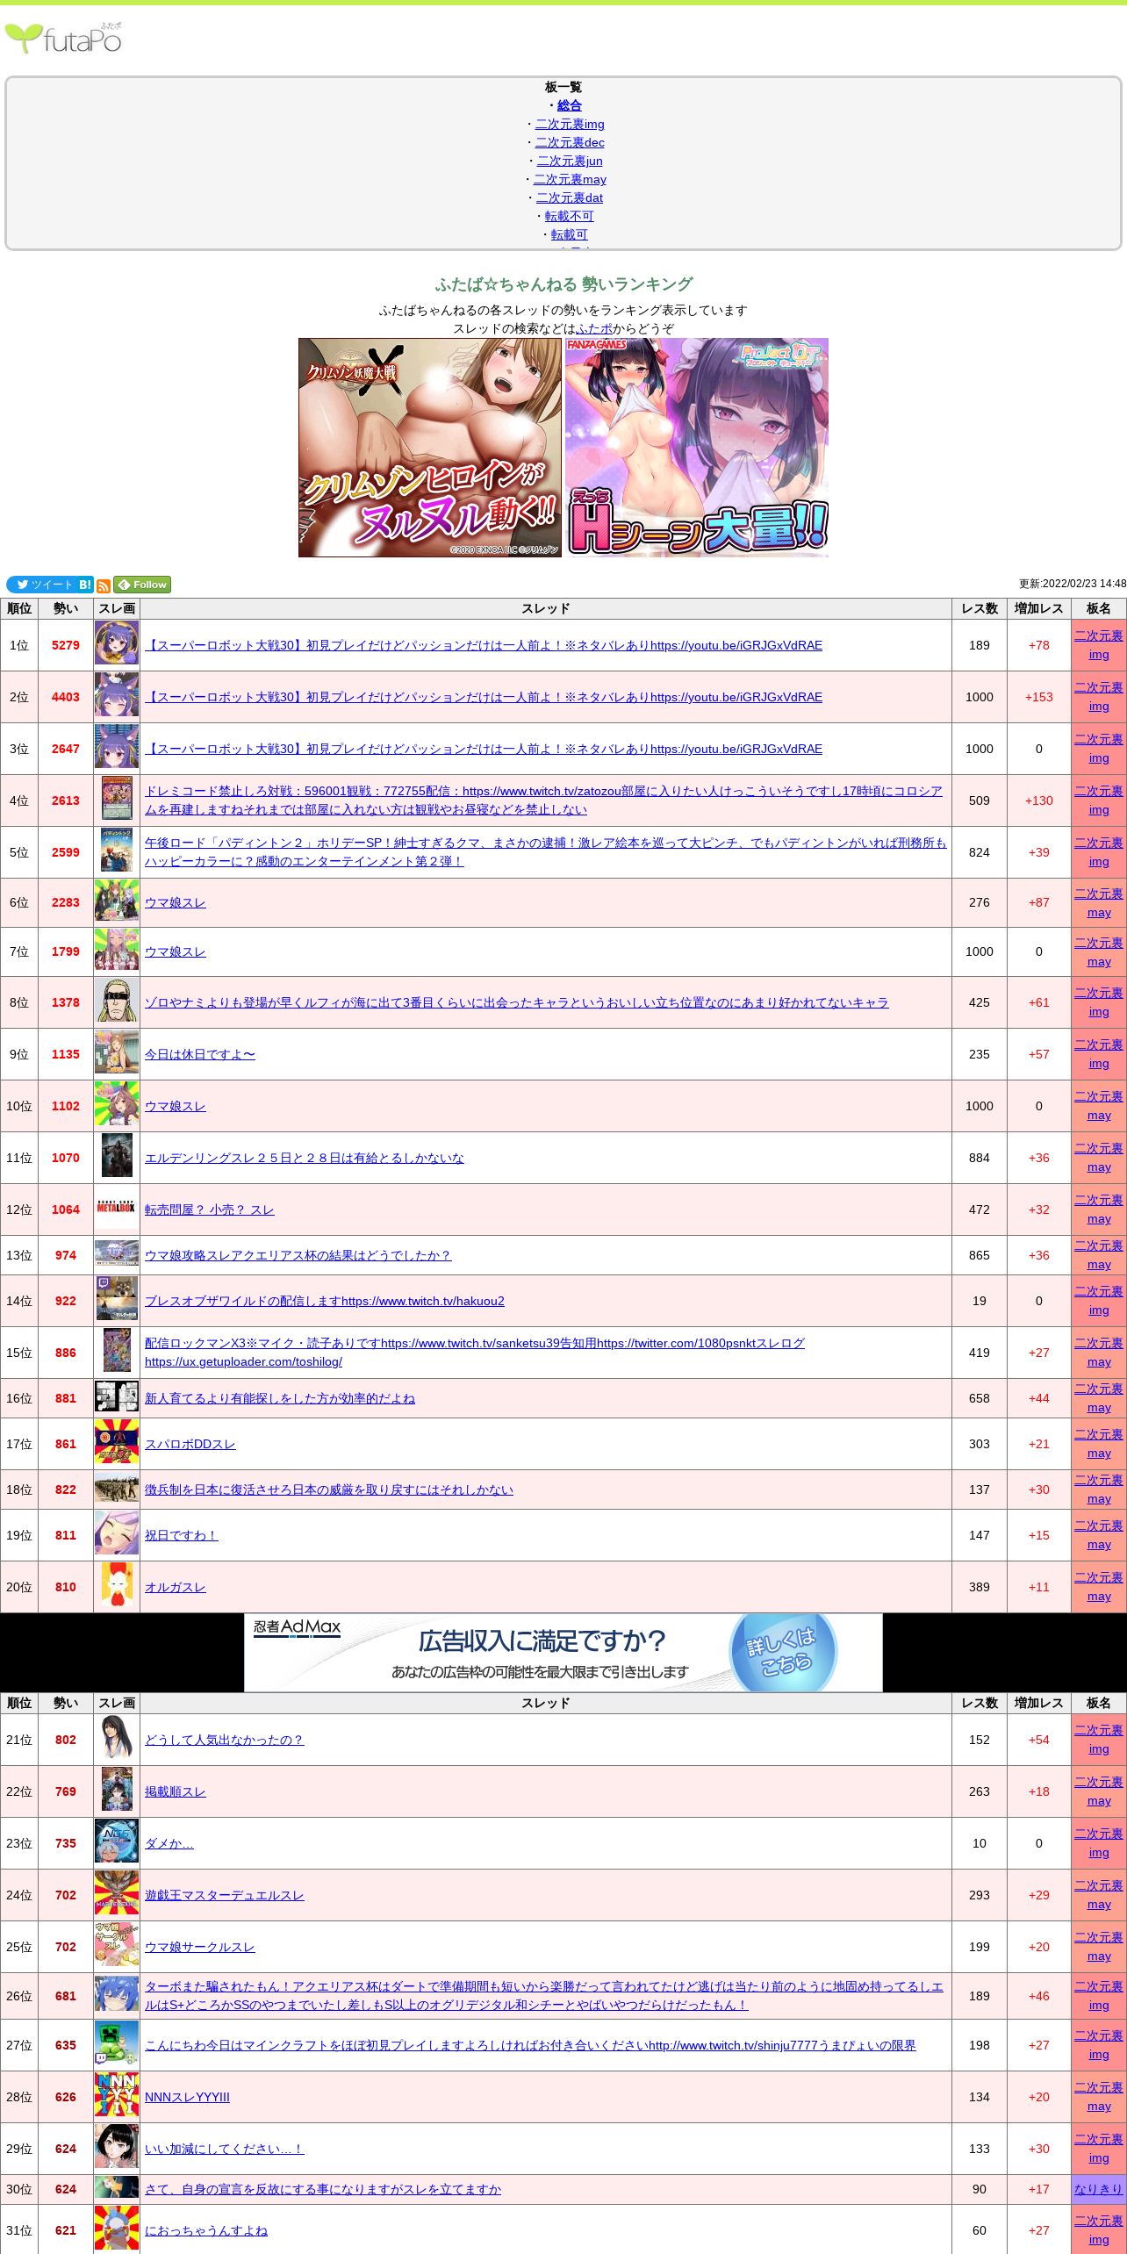
Task: Open the ウマ娘サークルスレ thread link
Action: [x=200, y=1947]
